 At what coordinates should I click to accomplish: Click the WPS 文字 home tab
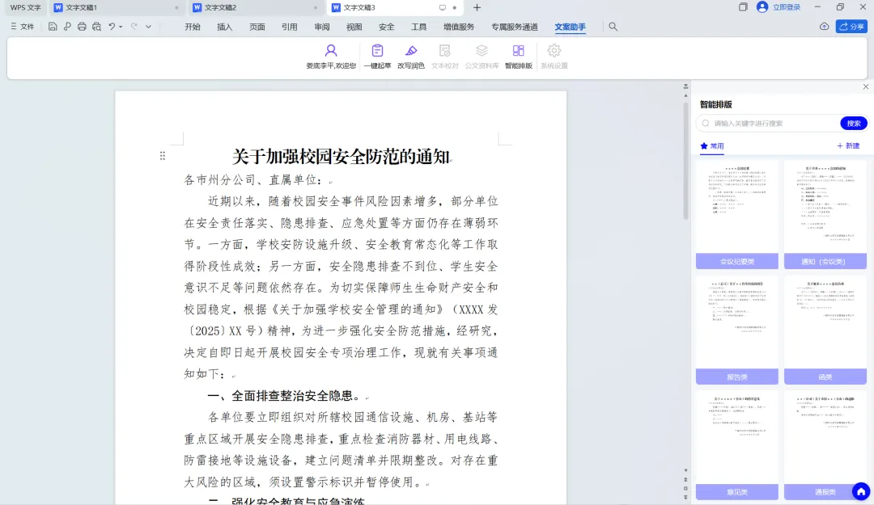click(26, 8)
